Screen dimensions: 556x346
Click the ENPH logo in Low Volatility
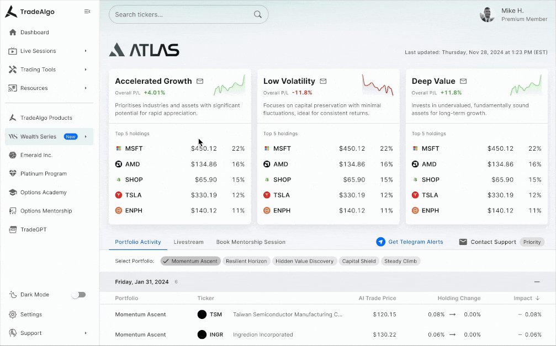267,211
